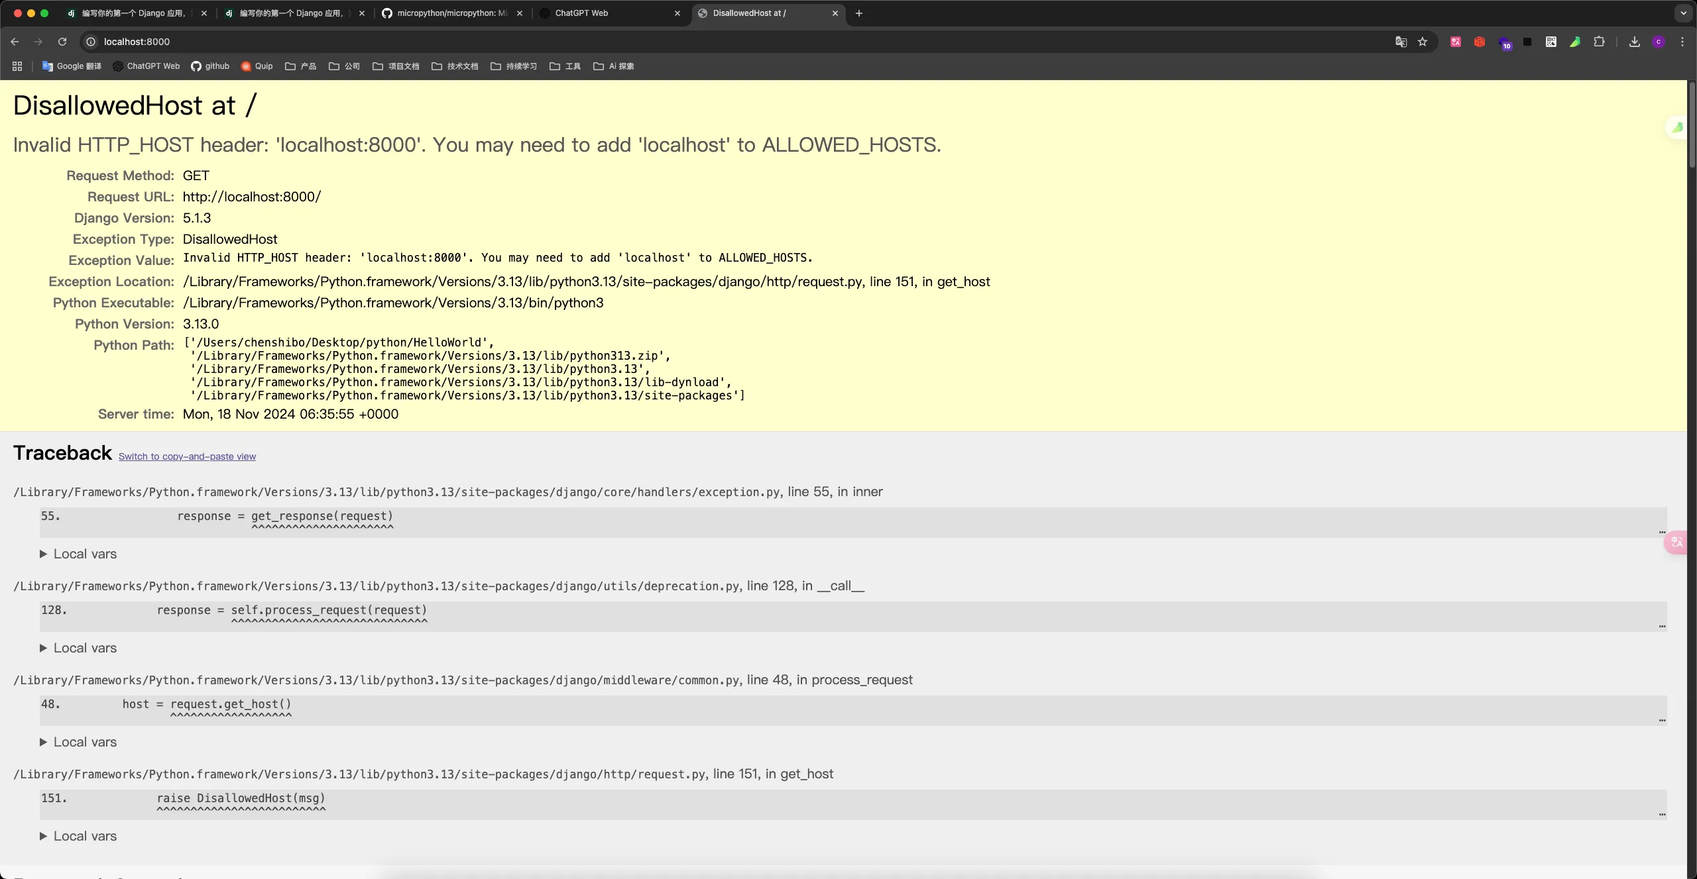
Task: Open the 技术文档 bookmarks folder
Action: (455, 66)
